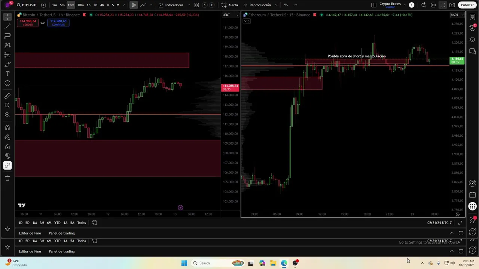Image resolution: width=479 pixels, height=269 pixels.
Task: Click the VENDER sell price button
Action: click(x=28, y=23)
